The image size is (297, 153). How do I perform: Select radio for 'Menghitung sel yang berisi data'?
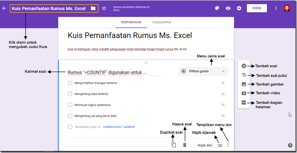(x=70, y=116)
